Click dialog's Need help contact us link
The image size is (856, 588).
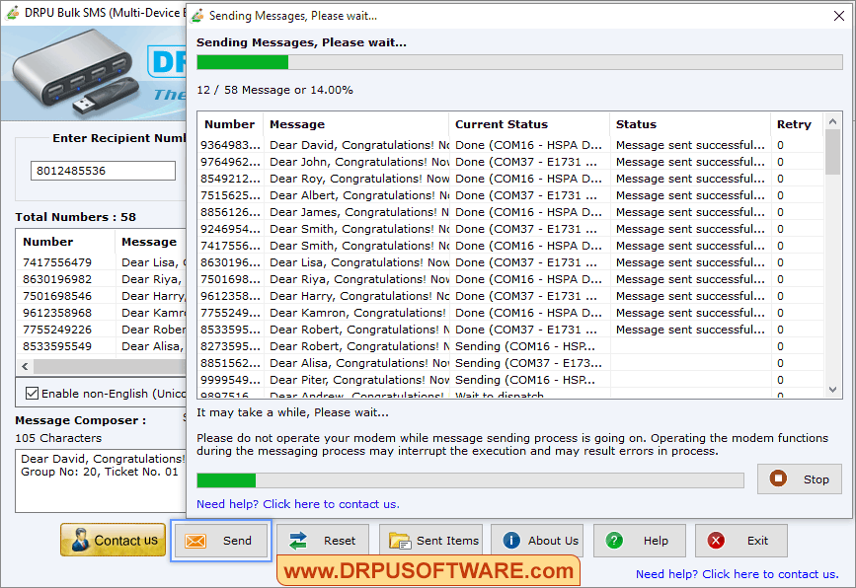tap(297, 504)
